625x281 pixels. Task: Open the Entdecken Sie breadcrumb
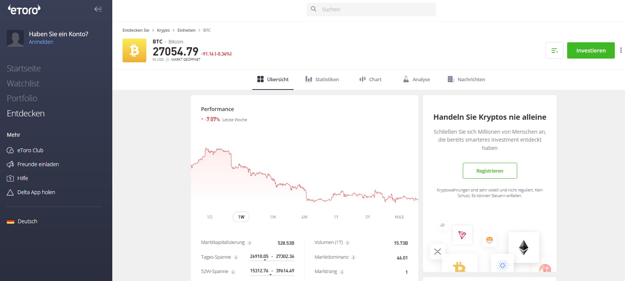click(x=136, y=30)
